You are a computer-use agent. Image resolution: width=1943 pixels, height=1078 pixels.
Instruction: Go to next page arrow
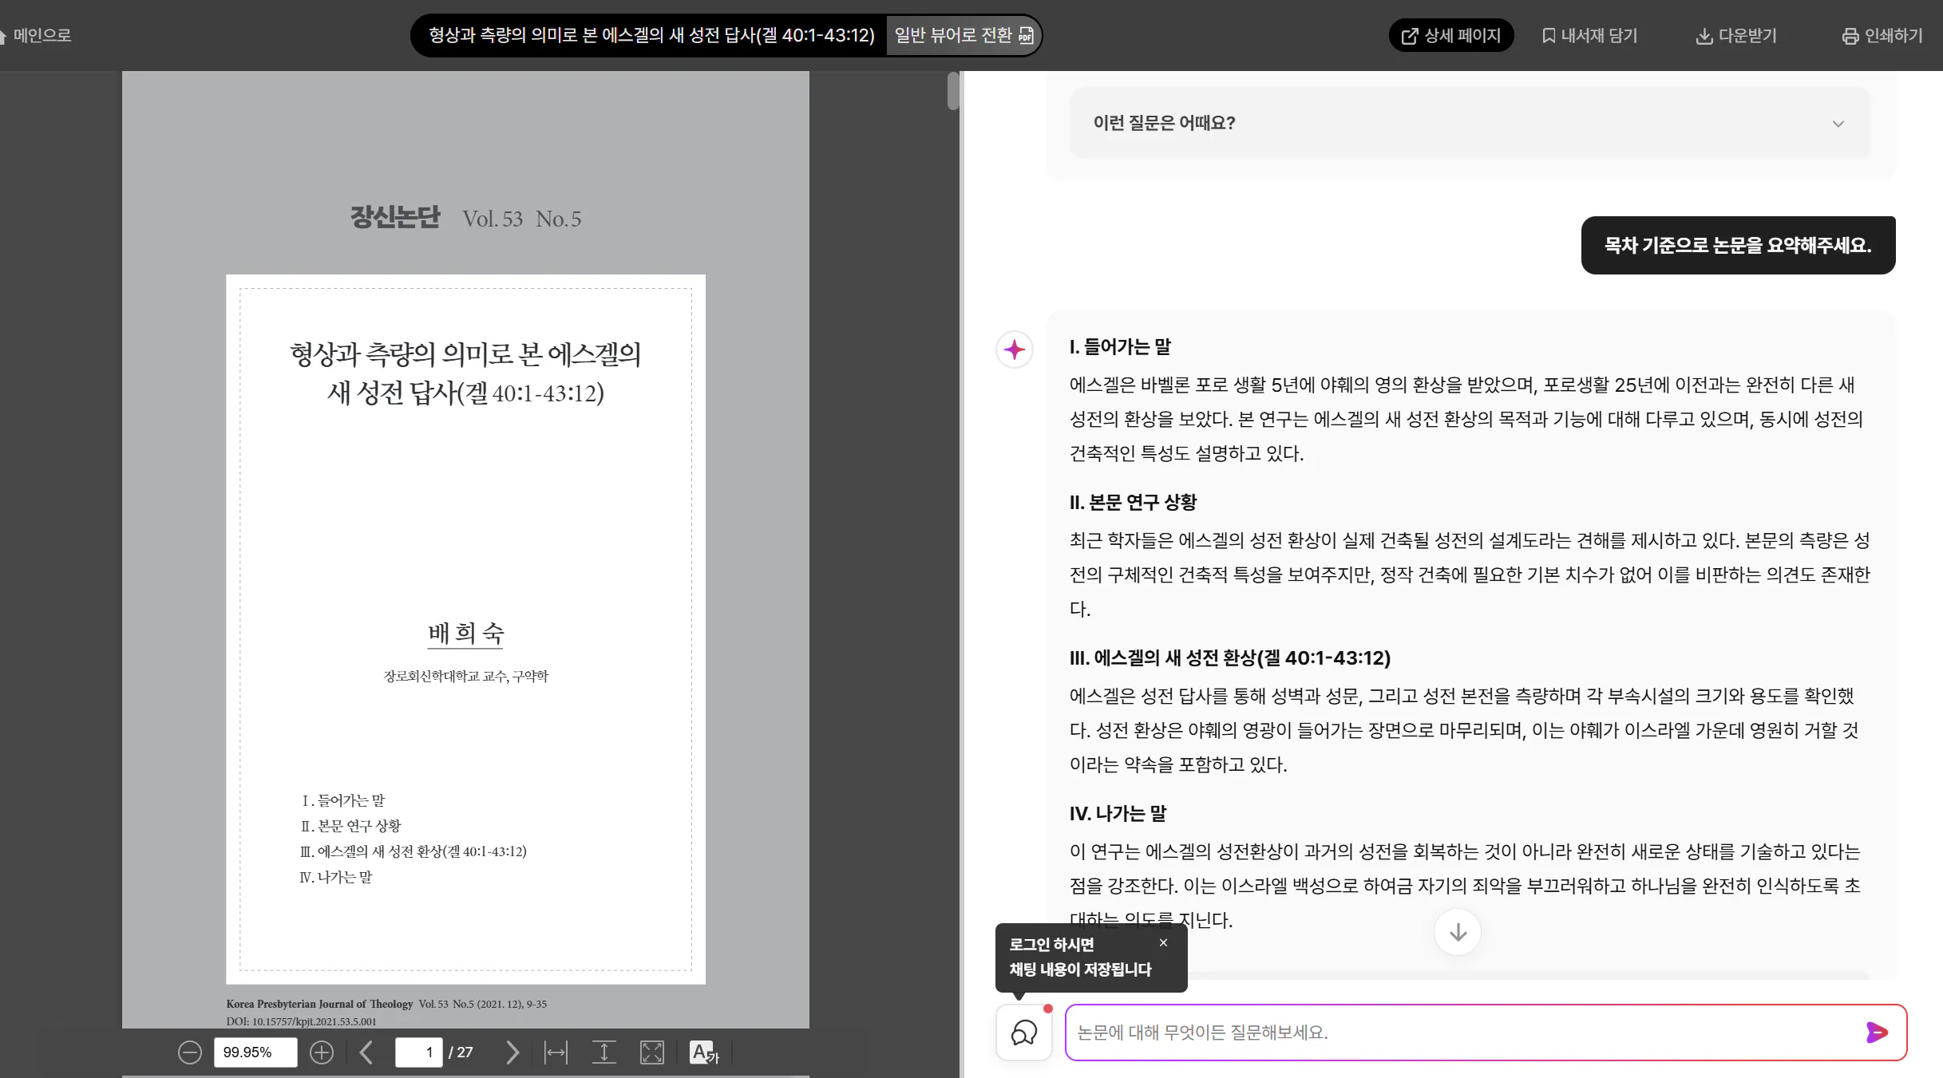pos(512,1052)
